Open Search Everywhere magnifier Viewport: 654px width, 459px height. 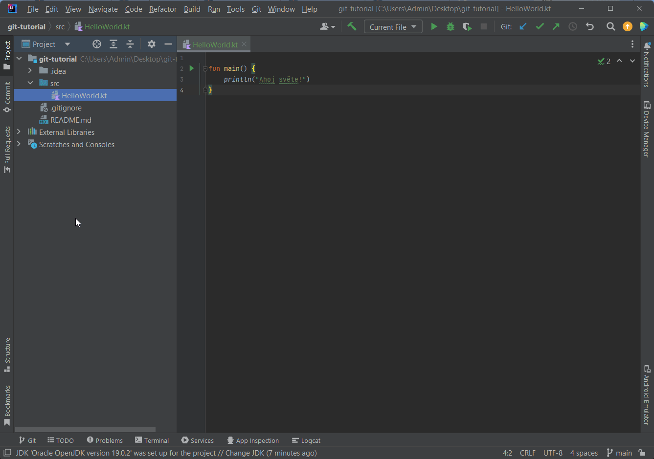point(610,26)
